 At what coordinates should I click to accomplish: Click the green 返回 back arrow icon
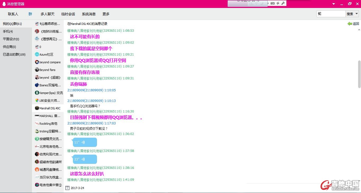[350, 24]
